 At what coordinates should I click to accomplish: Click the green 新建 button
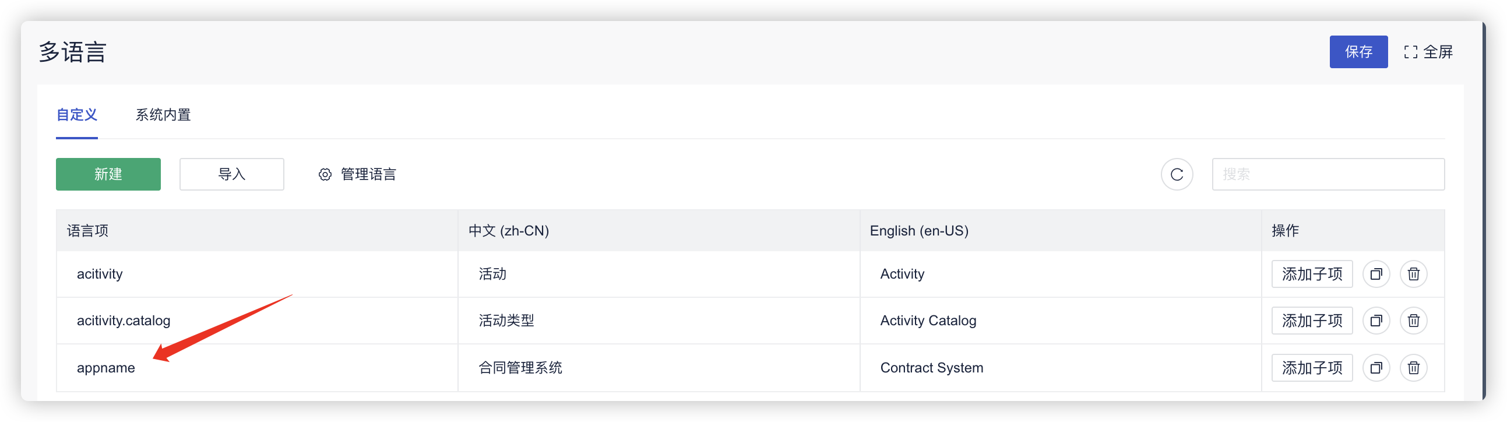coord(108,174)
